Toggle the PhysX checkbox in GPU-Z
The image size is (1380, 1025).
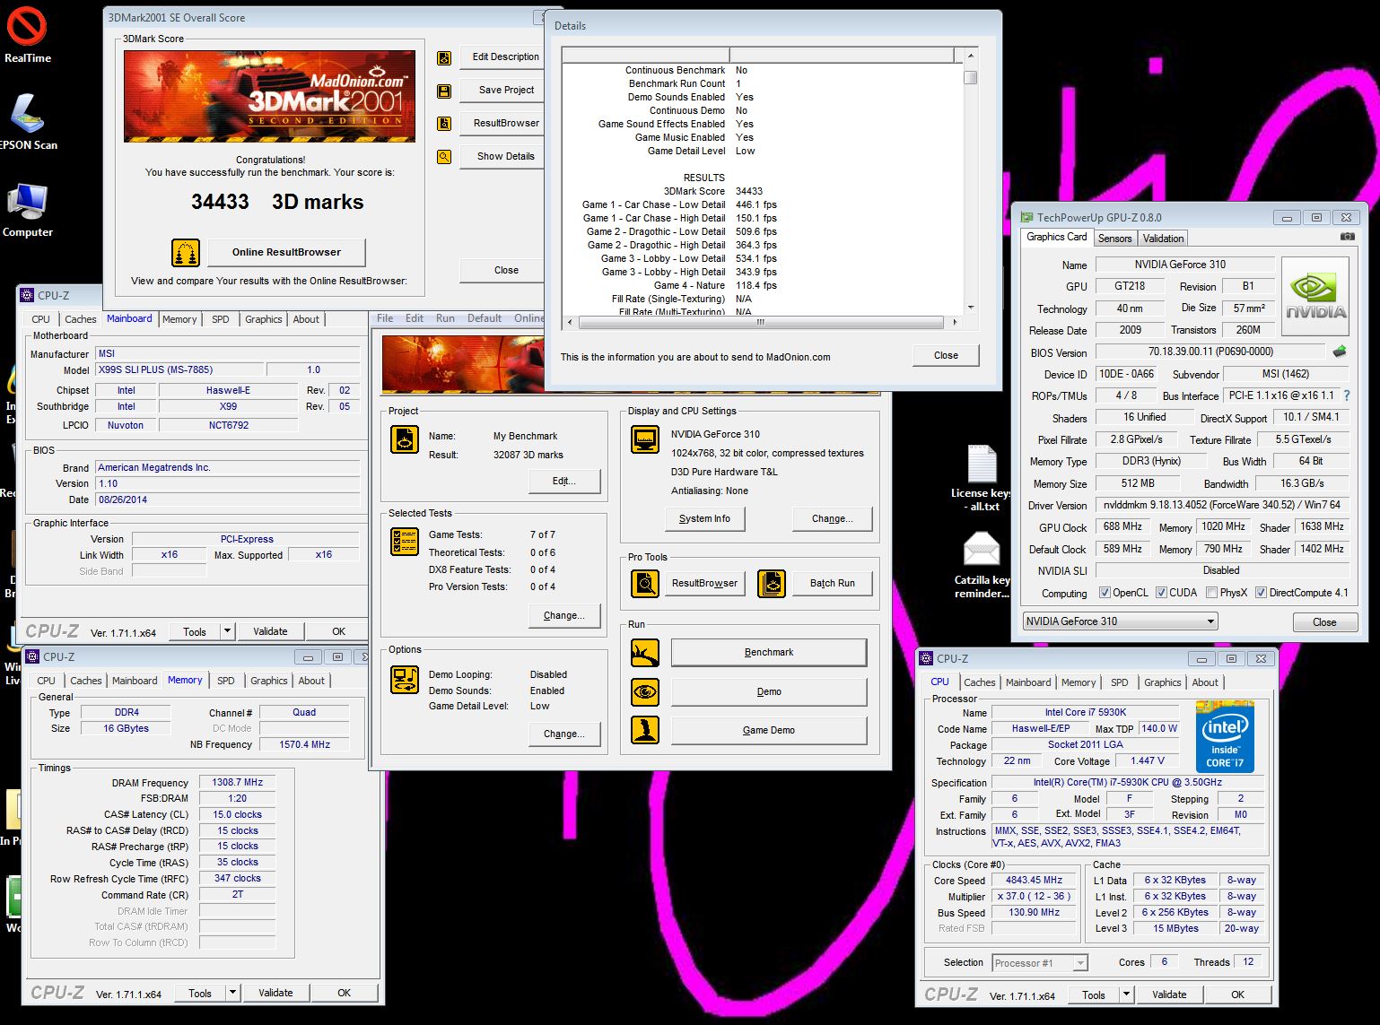click(1212, 593)
